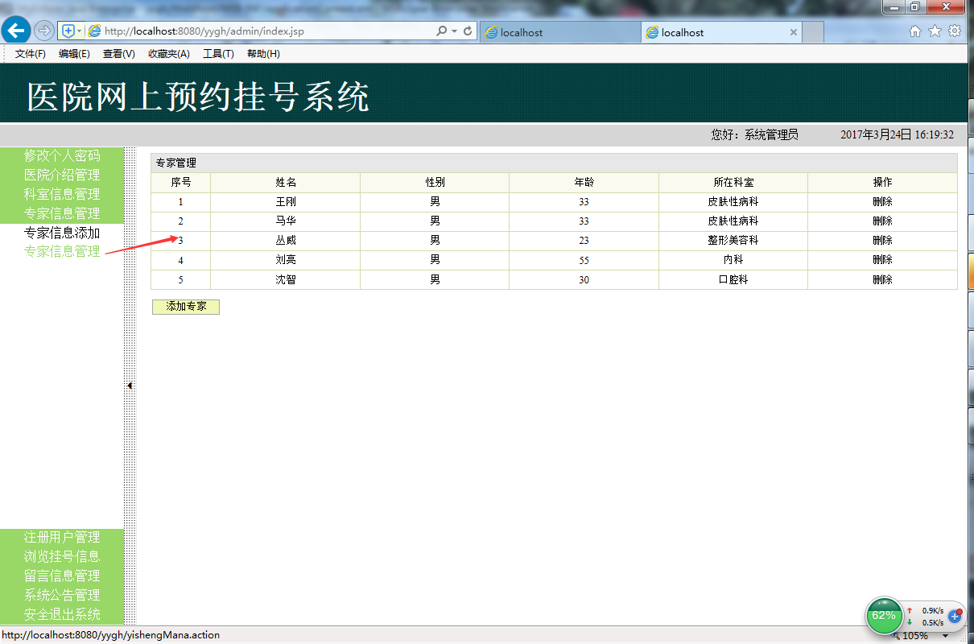This screenshot has width=974, height=644.
Task: Collapse the green 专家信息管理 section header
Action: coord(62,213)
